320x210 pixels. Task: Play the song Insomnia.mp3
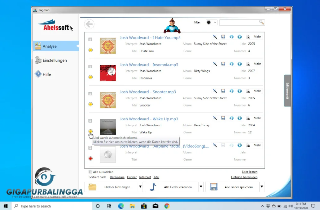[239, 64]
